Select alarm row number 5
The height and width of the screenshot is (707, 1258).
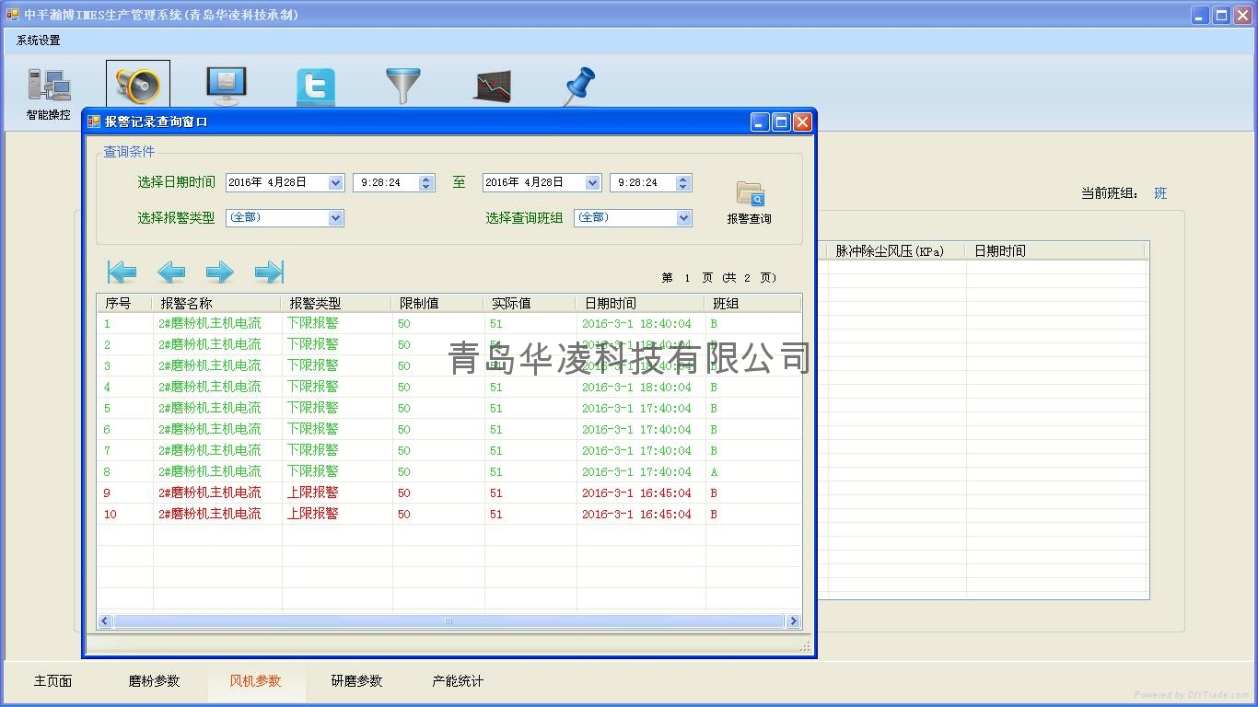449,409
